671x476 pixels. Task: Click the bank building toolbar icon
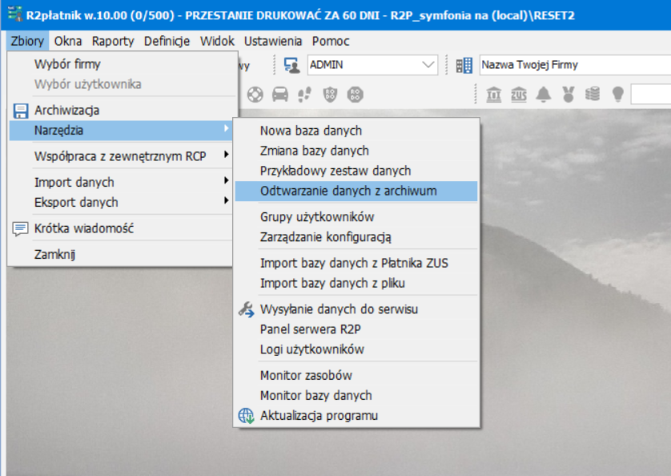(494, 95)
